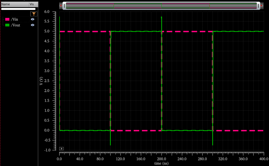Click the overview waveform scrollbar thumb
The height and width of the screenshot is (166, 269).
[x=161, y=6]
